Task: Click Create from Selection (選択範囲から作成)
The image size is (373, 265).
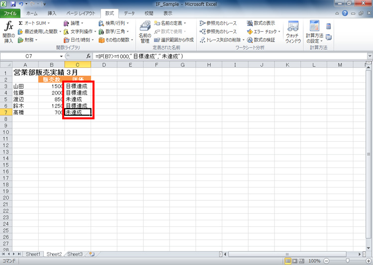Action: click(x=174, y=40)
